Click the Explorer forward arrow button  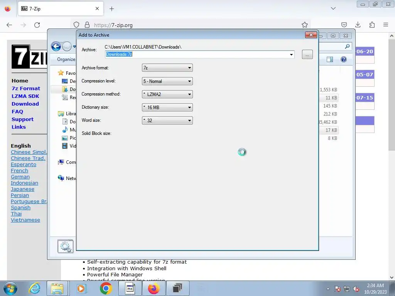[67, 46]
